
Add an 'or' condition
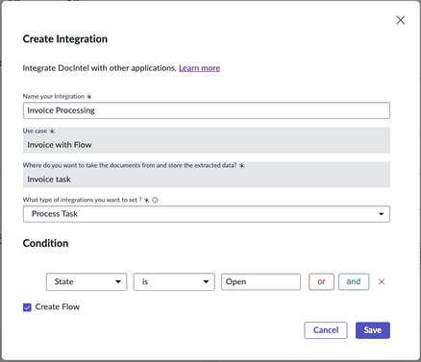coord(321,281)
